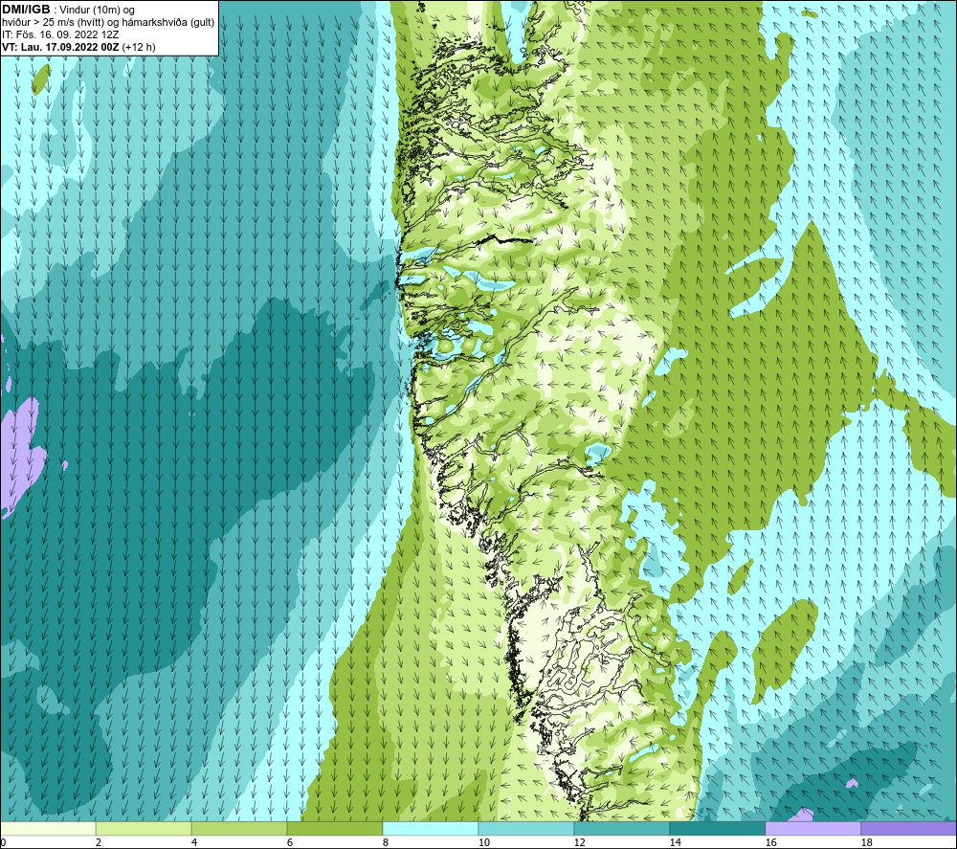Click the legend scale label '8'
Screen dimensions: 957x849
[x=386, y=843]
